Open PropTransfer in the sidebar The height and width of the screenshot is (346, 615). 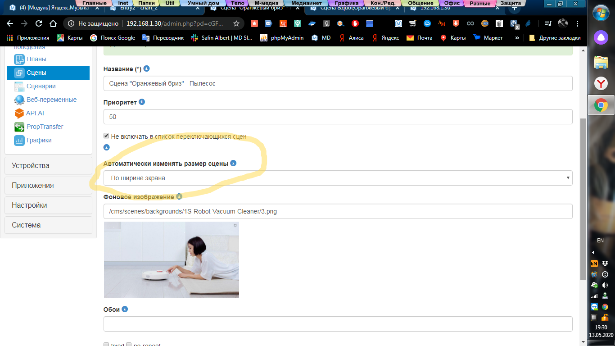click(45, 127)
